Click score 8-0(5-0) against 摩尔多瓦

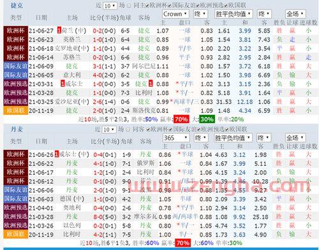coord(105,217)
